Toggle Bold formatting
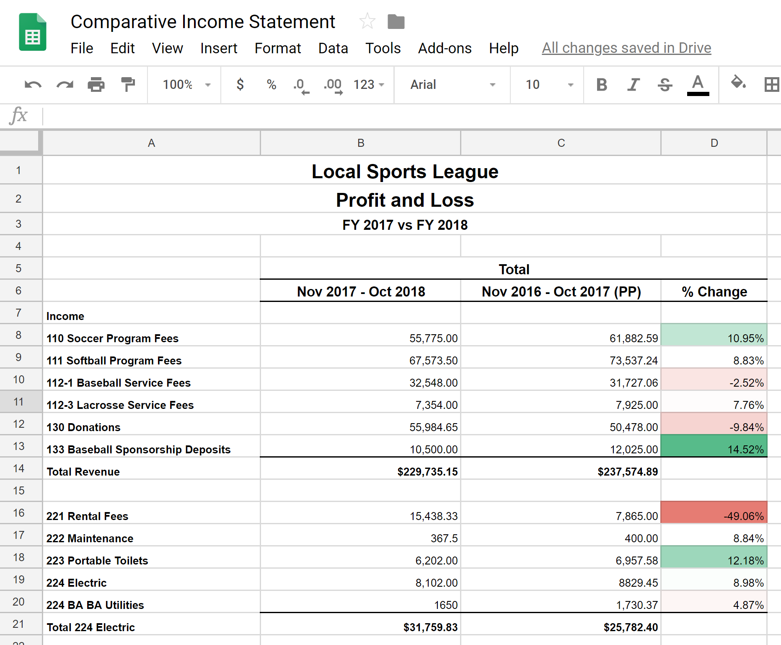The image size is (781, 645). tap(602, 85)
